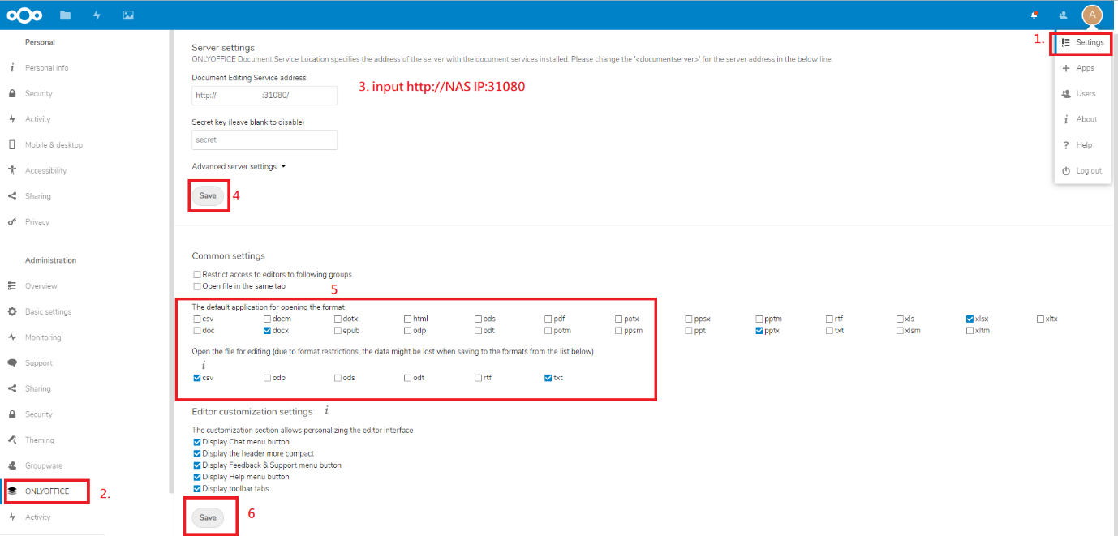Open the notifications bell in the header
This screenshot has width=1118, height=536.
pos(1034,15)
